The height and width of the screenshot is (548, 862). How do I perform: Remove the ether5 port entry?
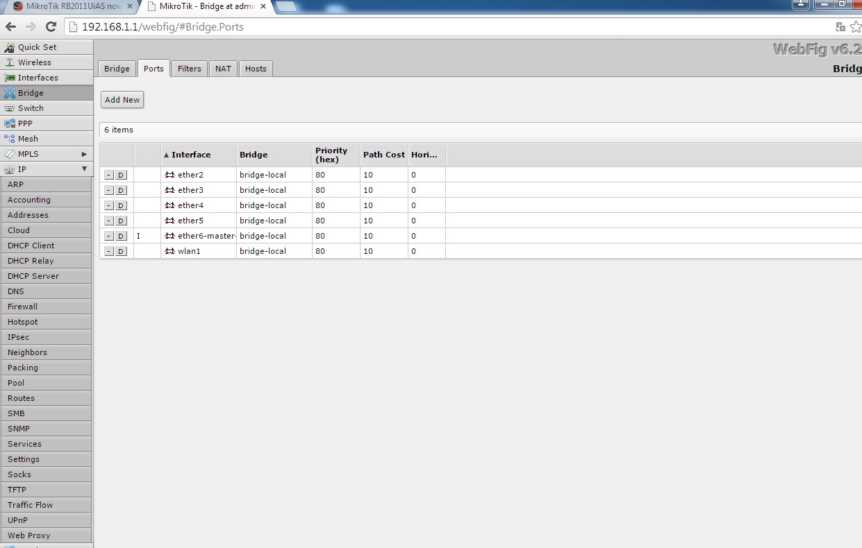[109, 221]
